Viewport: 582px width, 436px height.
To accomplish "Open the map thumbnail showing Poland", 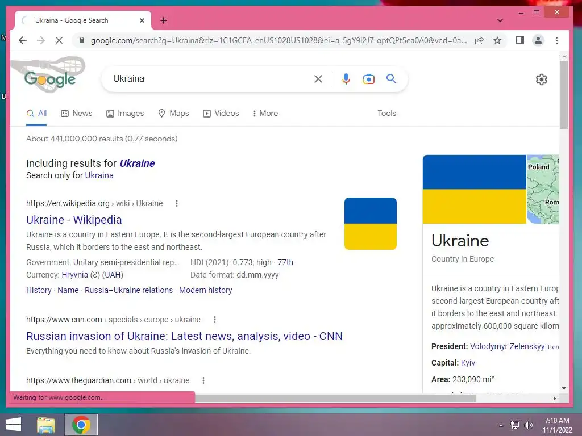I will click(543, 189).
